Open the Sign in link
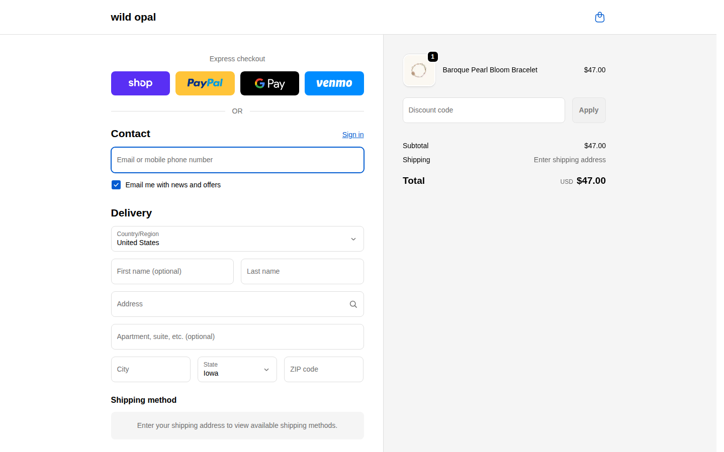724x452 pixels. [x=353, y=135]
